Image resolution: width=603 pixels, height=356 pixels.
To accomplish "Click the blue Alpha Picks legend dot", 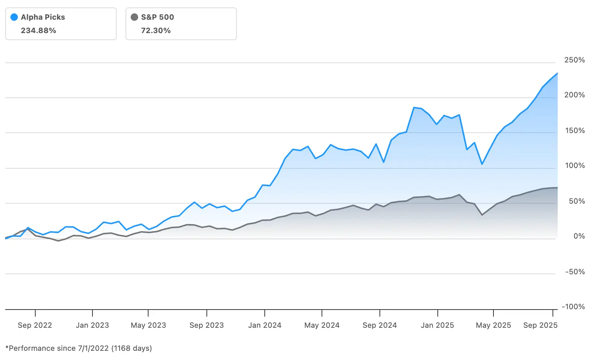I will point(14,17).
